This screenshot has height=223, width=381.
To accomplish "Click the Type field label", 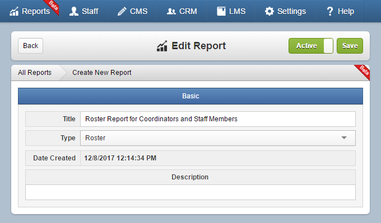I will (68, 138).
